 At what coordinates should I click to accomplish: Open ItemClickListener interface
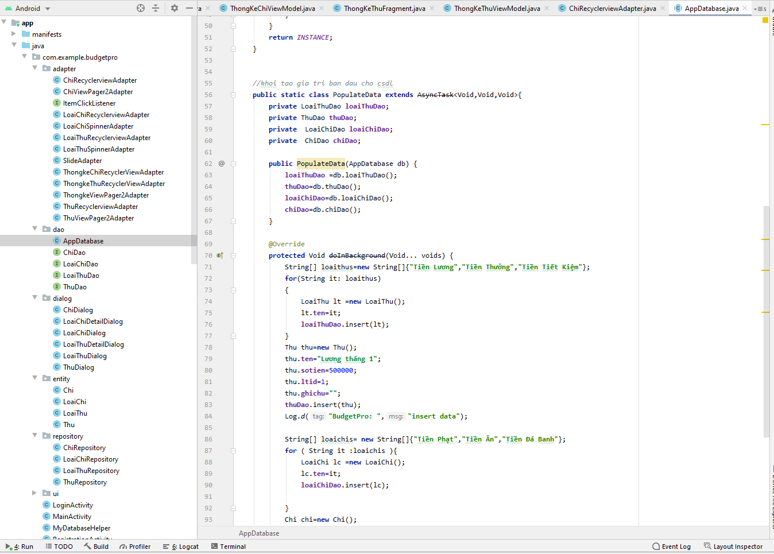point(89,103)
